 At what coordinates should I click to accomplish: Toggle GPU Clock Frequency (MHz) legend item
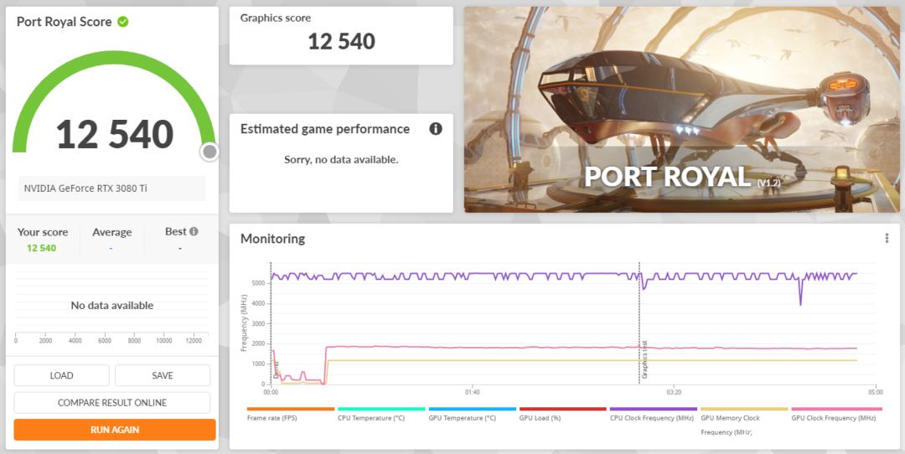coord(835,414)
